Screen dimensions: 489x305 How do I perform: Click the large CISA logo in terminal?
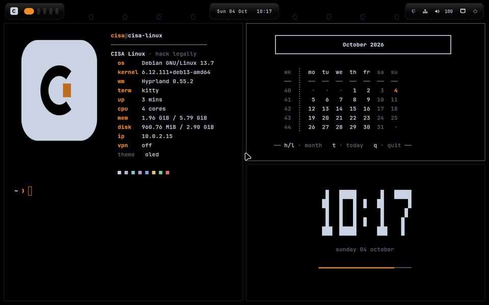[59, 90]
